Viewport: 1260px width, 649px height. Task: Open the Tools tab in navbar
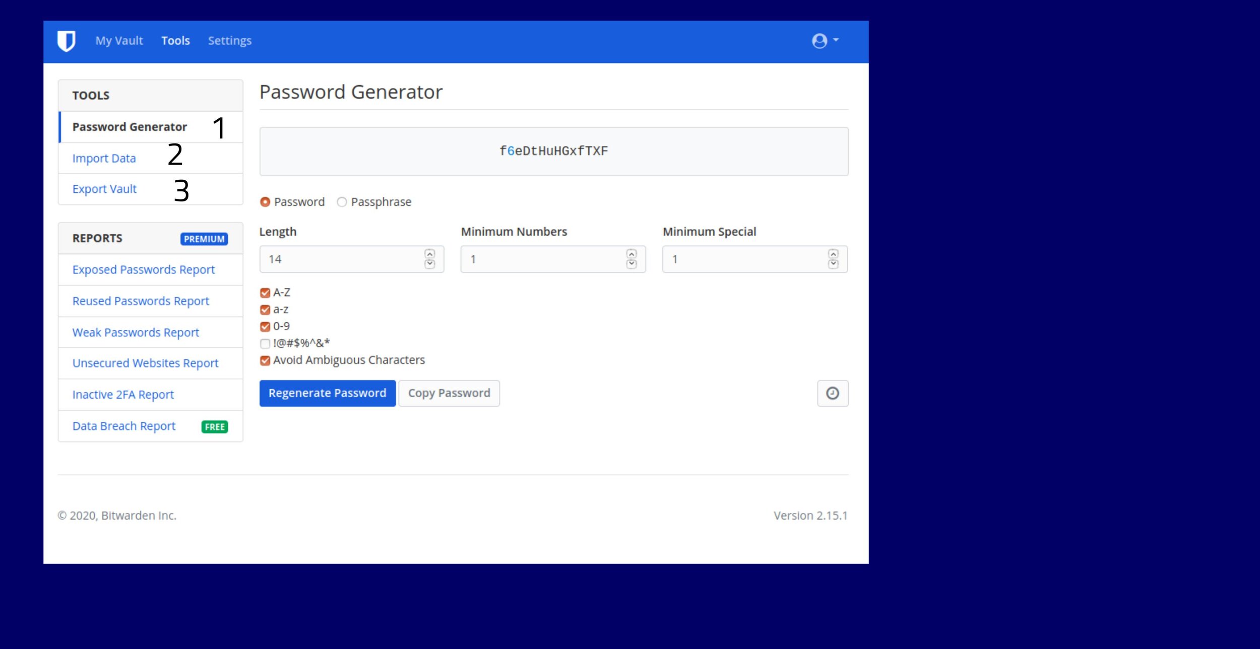[175, 41]
